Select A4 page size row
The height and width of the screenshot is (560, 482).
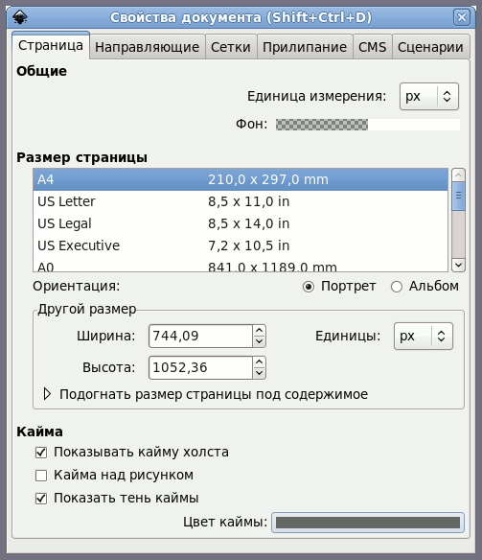tap(241, 179)
